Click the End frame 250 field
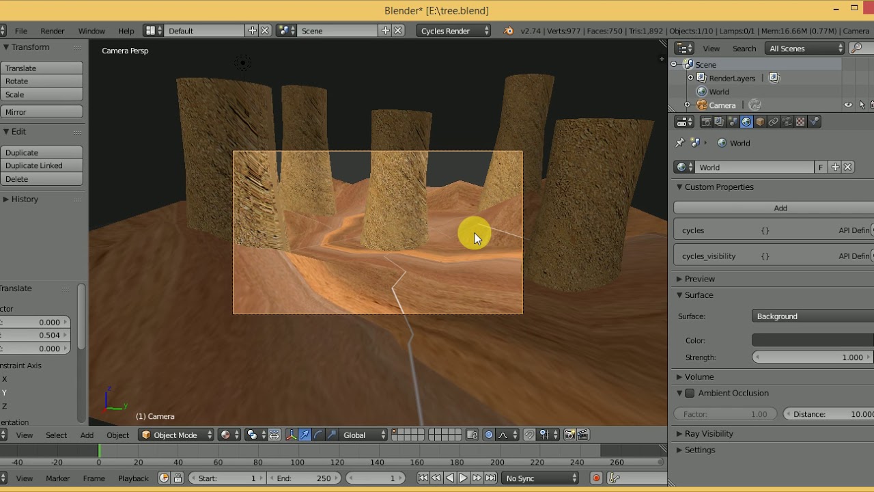 (303, 478)
